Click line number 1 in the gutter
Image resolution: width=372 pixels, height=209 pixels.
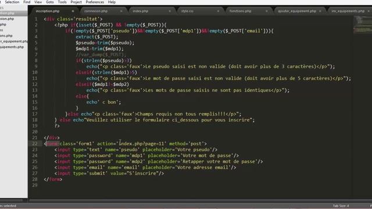(36, 19)
